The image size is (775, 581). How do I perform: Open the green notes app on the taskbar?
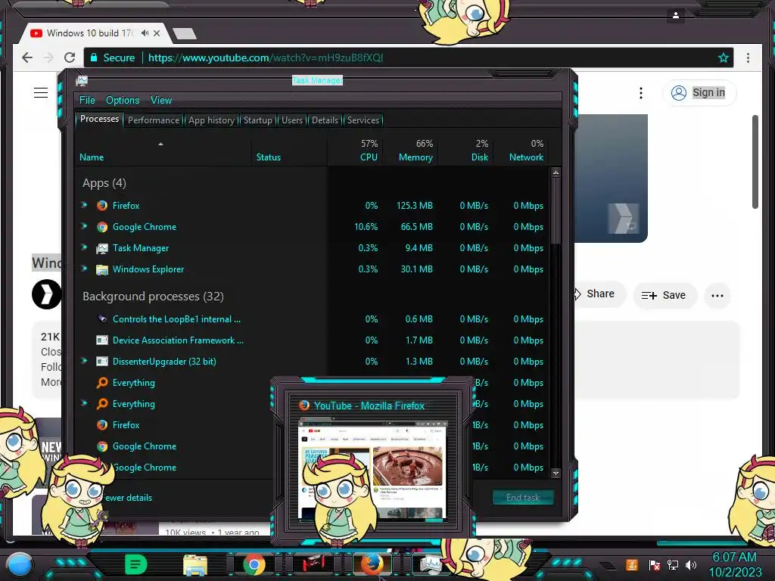136,564
